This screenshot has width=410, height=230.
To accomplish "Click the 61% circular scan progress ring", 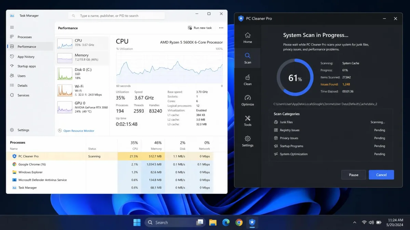I will (295, 77).
